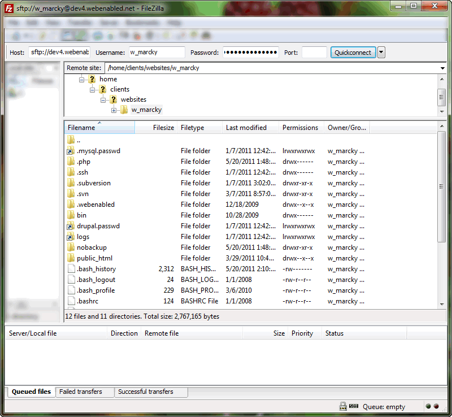This screenshot has height=417, width=452.
Task: Select the 'home' folder label in tree
Action: point(108,79)
